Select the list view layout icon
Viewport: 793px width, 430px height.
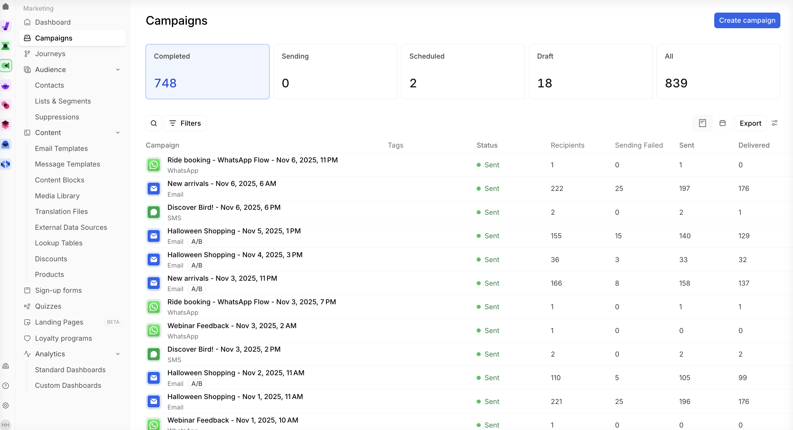[x=702, y=123]
